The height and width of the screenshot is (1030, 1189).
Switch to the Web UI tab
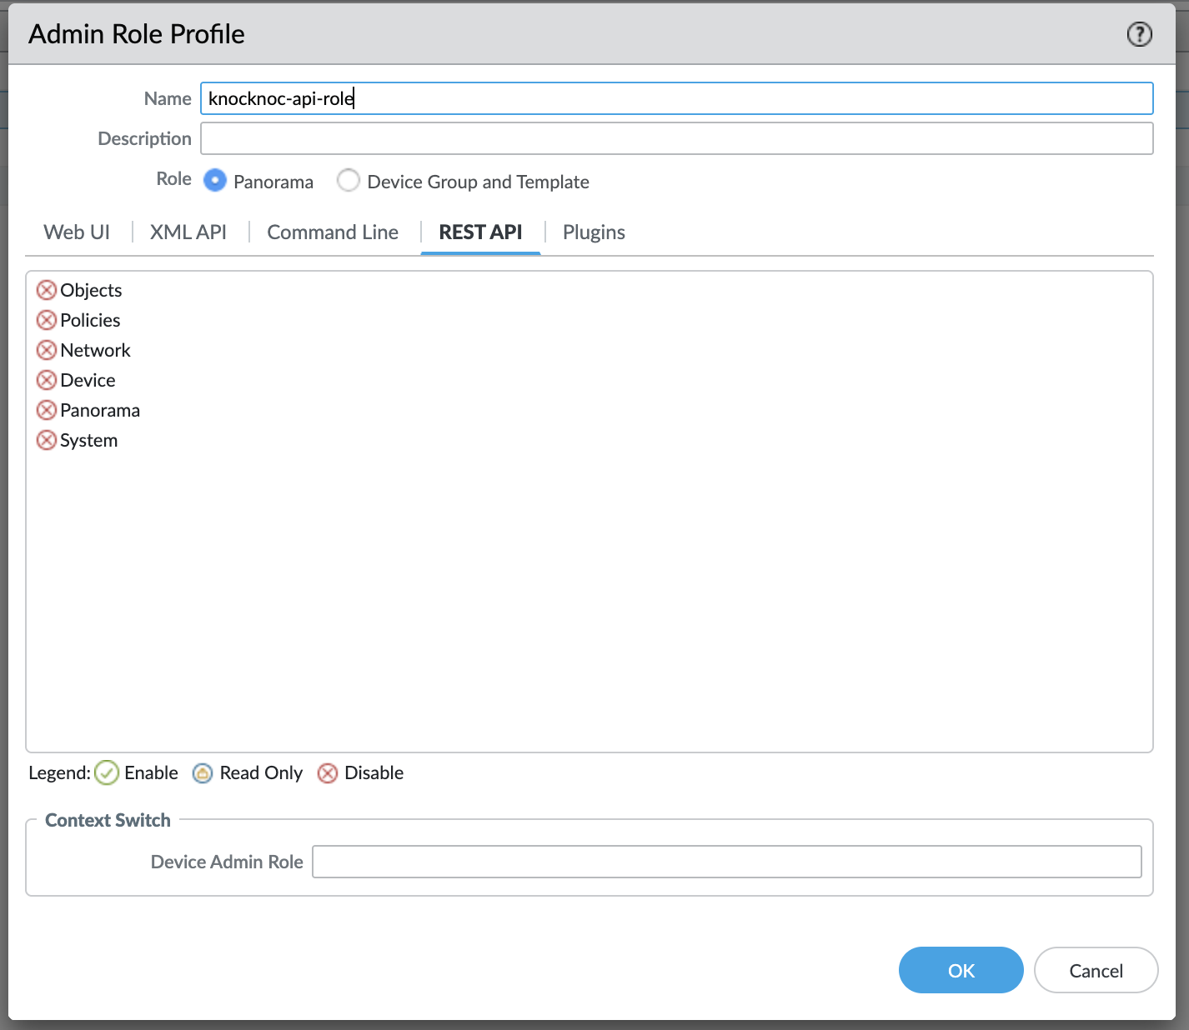click(77, 232)
